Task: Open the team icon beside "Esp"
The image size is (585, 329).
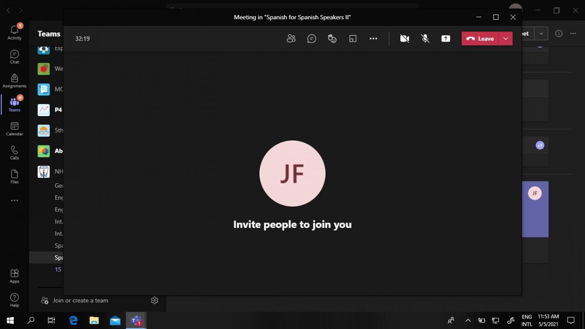Action: tap(44, 49)
